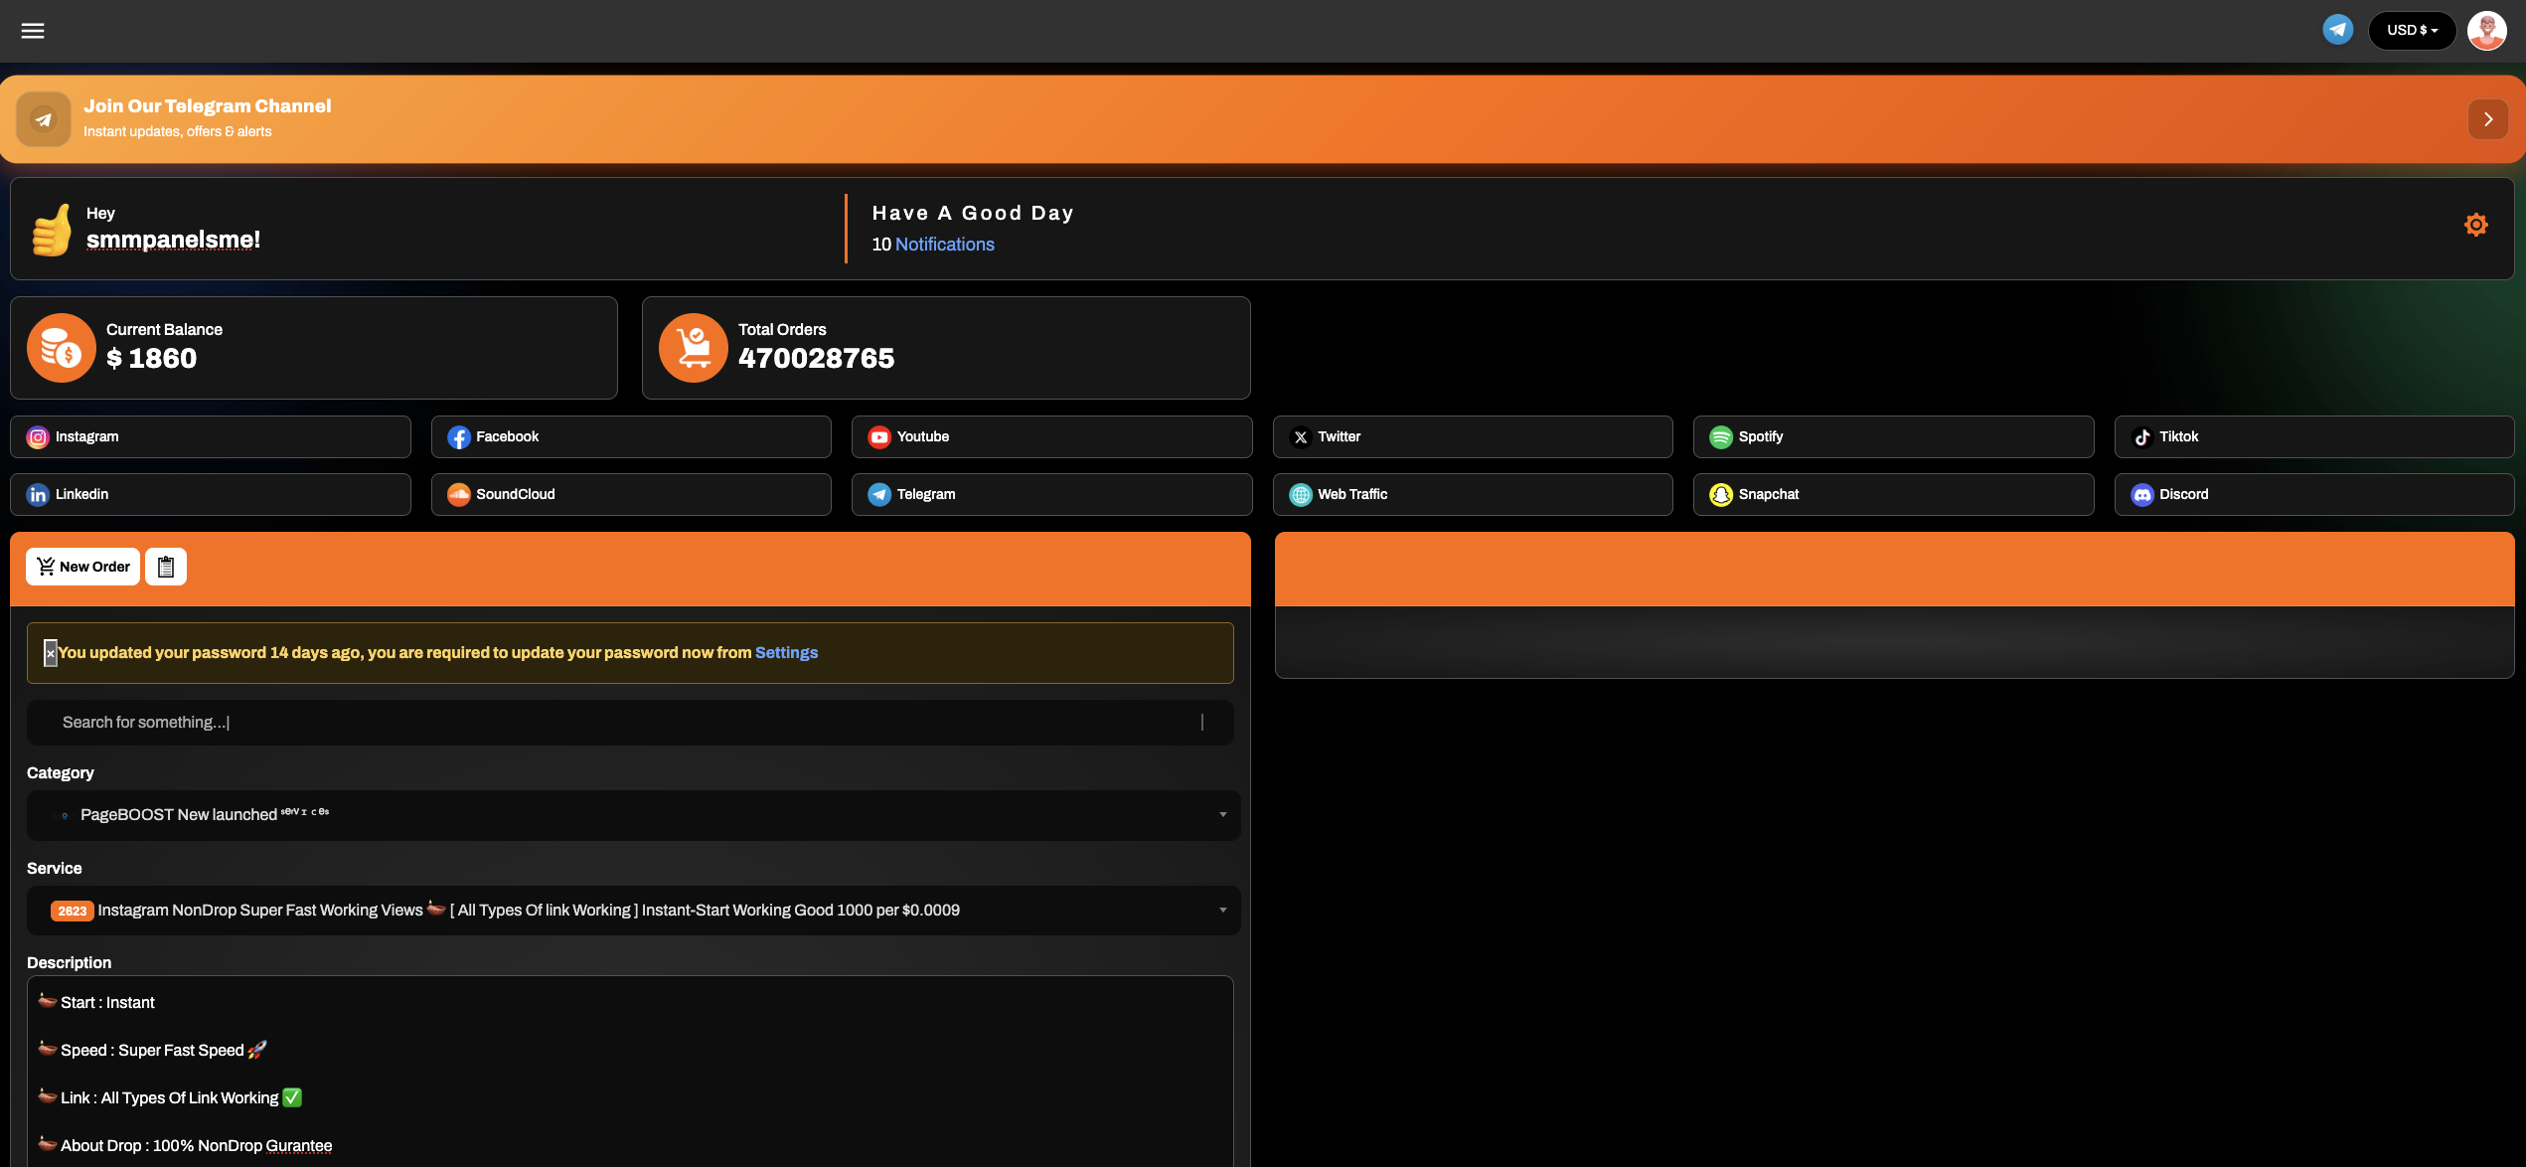Image resolution: width=2526 pixels, height=1167 pixels.
Task: Click the New Order button
Action: [x=82, y=567]
